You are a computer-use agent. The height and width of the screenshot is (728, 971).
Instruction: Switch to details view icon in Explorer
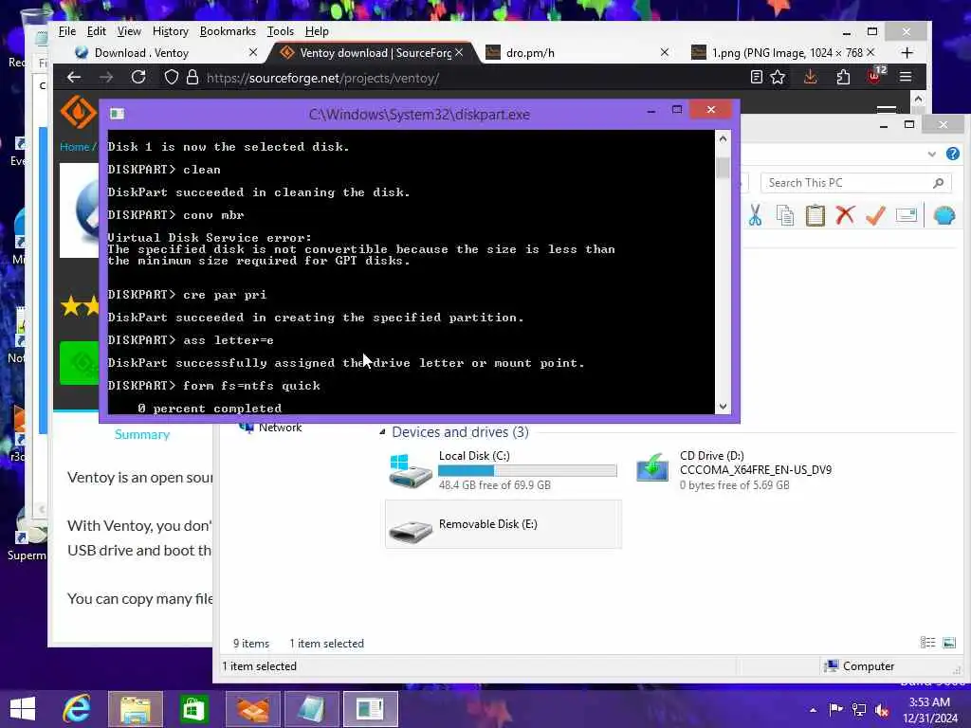927,643
